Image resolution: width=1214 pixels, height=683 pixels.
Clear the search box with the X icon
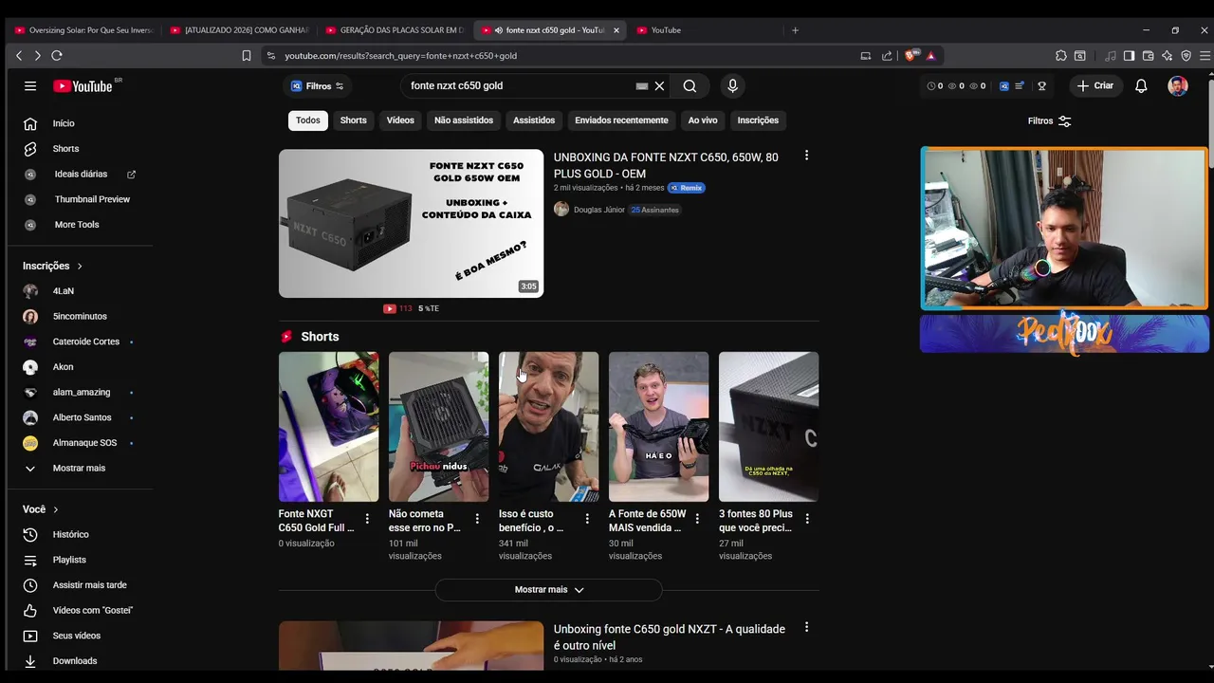point(659,85)
